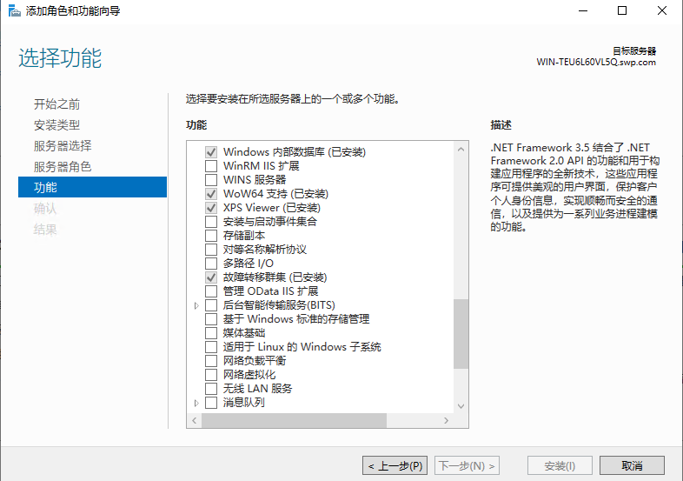
Task: Check the 后台智能传输服务(BITS) checkbox
Action: pyautogui.click(x=211, y=305)
